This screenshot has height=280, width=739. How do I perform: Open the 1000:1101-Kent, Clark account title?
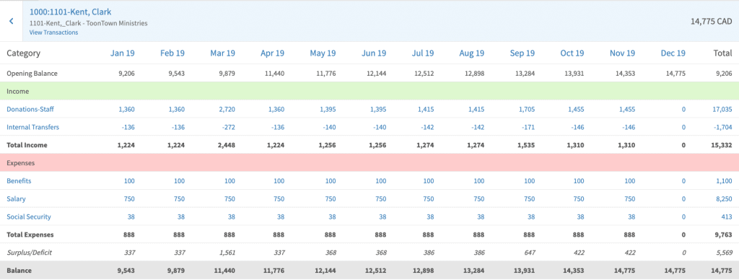tap(71, 12)
